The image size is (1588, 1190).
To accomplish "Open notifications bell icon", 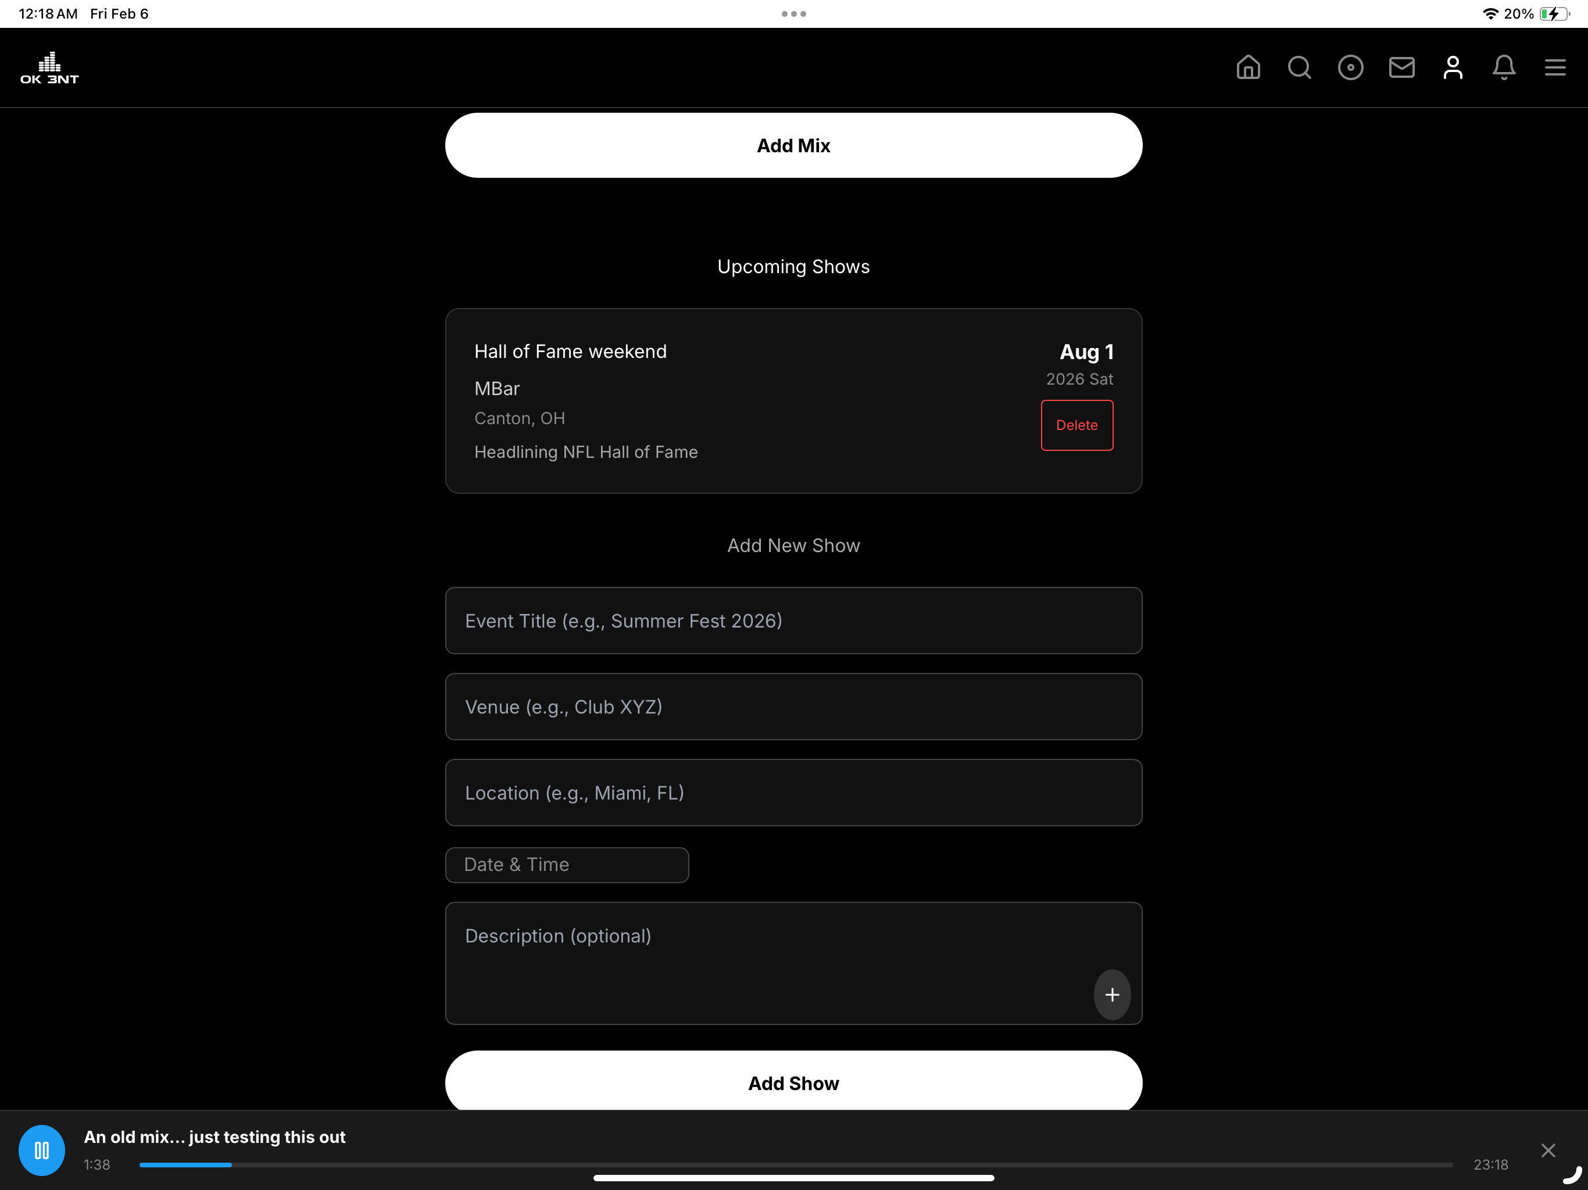I will [x=1504, y=67].
